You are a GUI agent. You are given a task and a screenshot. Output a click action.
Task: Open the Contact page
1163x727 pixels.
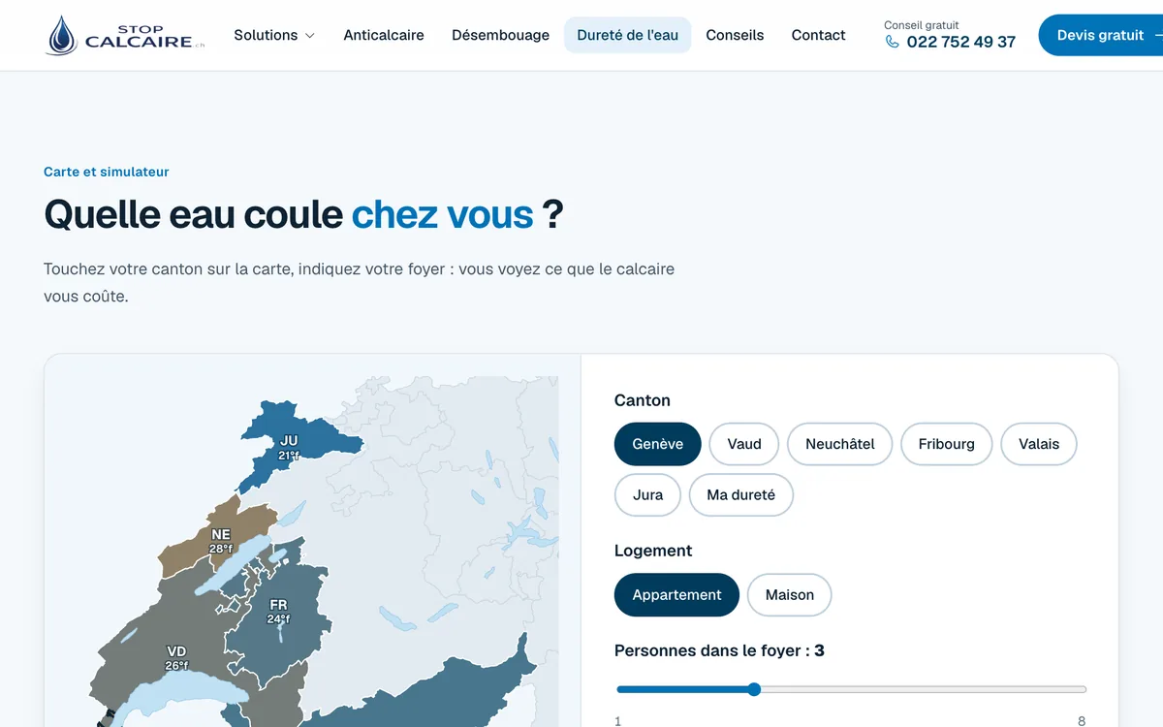tap(818, 35)
